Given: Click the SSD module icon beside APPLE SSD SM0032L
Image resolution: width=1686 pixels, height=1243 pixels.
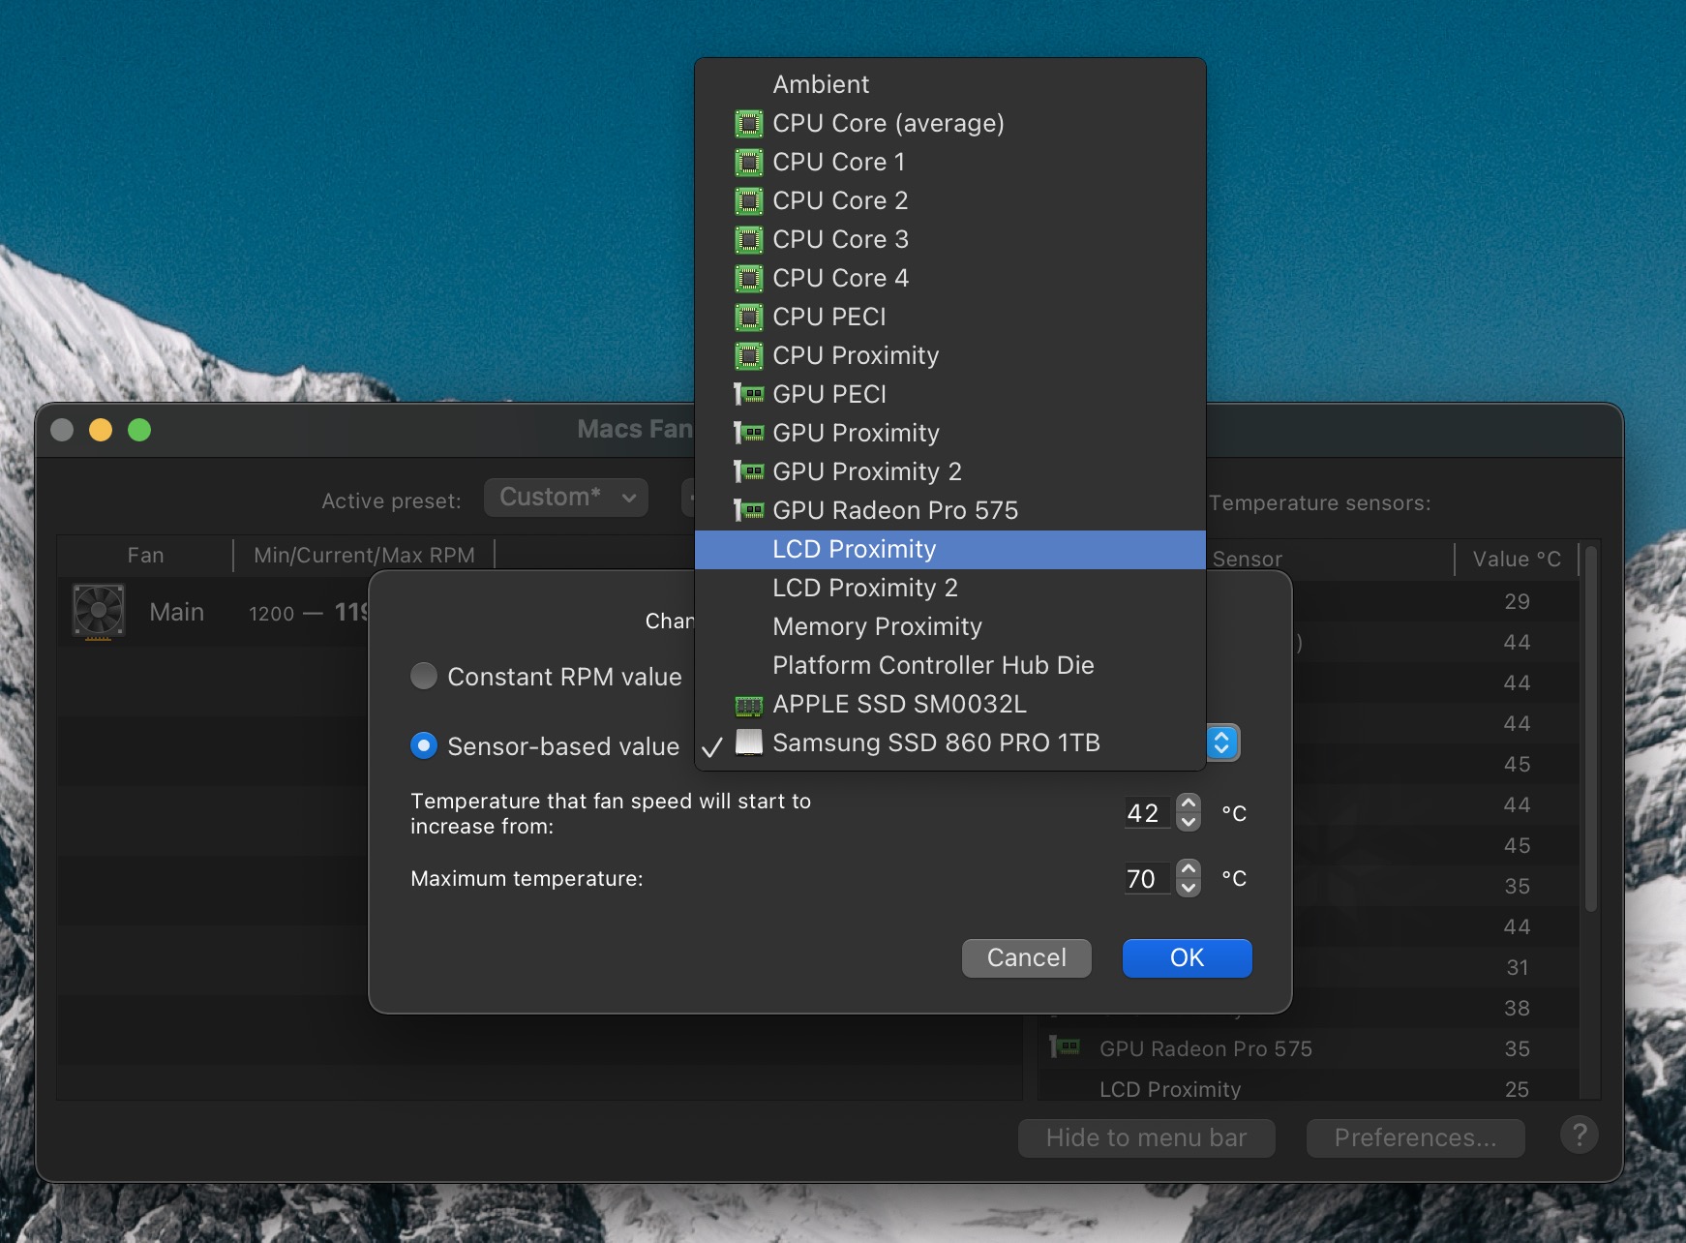Looking at the screenshot, I should (748, 705).
